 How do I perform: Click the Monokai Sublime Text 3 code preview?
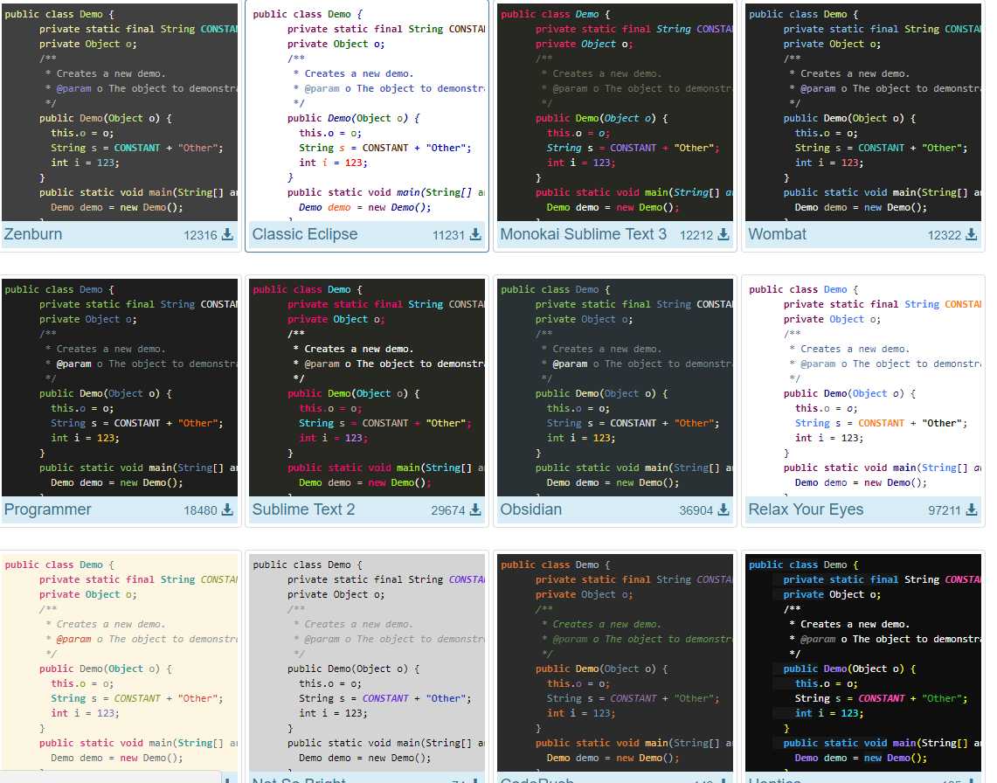pos(615,112)
